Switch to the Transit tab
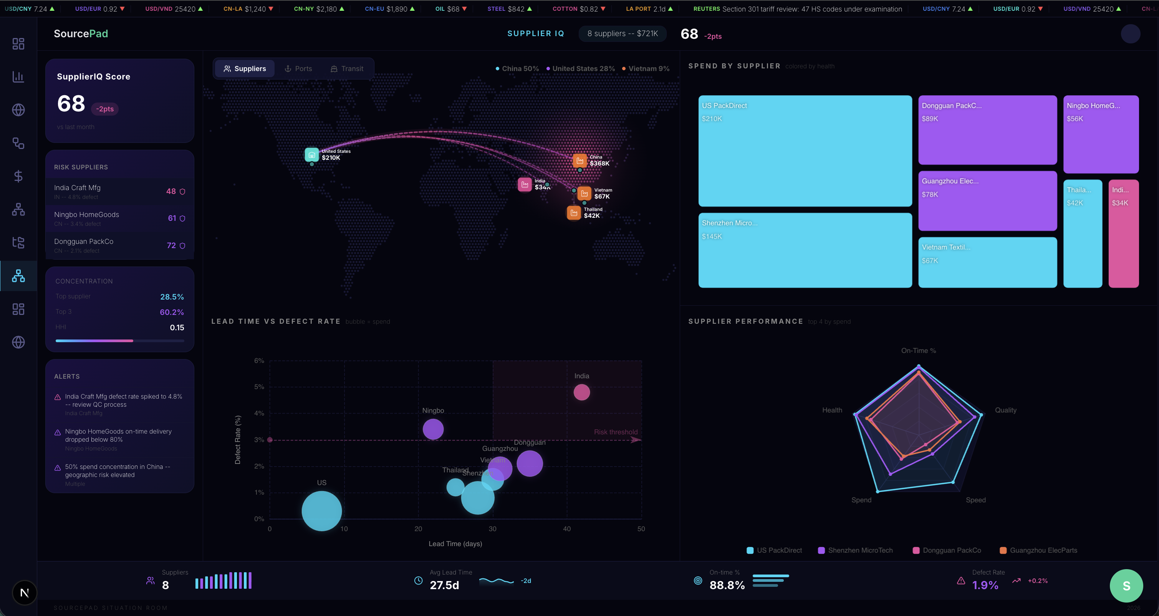The width and height of the screenshot is (1159, 616). [347, 69]
